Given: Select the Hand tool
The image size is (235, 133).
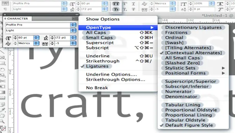Looking at the screenshot, I should 2,115.
